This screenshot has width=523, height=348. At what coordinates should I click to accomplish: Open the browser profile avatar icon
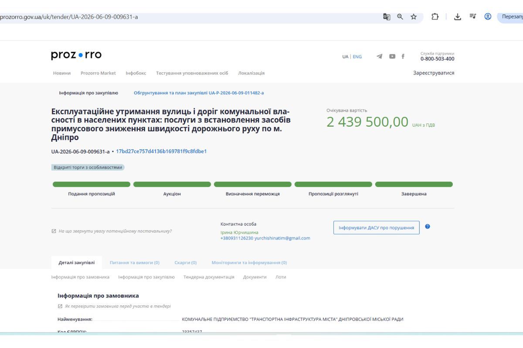488,17
